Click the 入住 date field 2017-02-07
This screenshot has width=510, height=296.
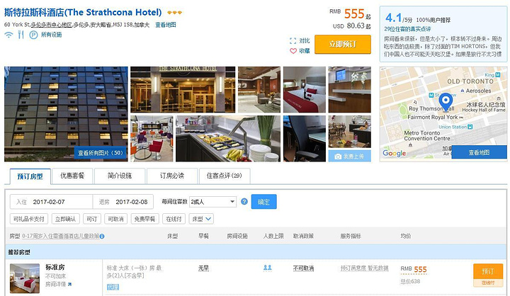coord(52,202)
